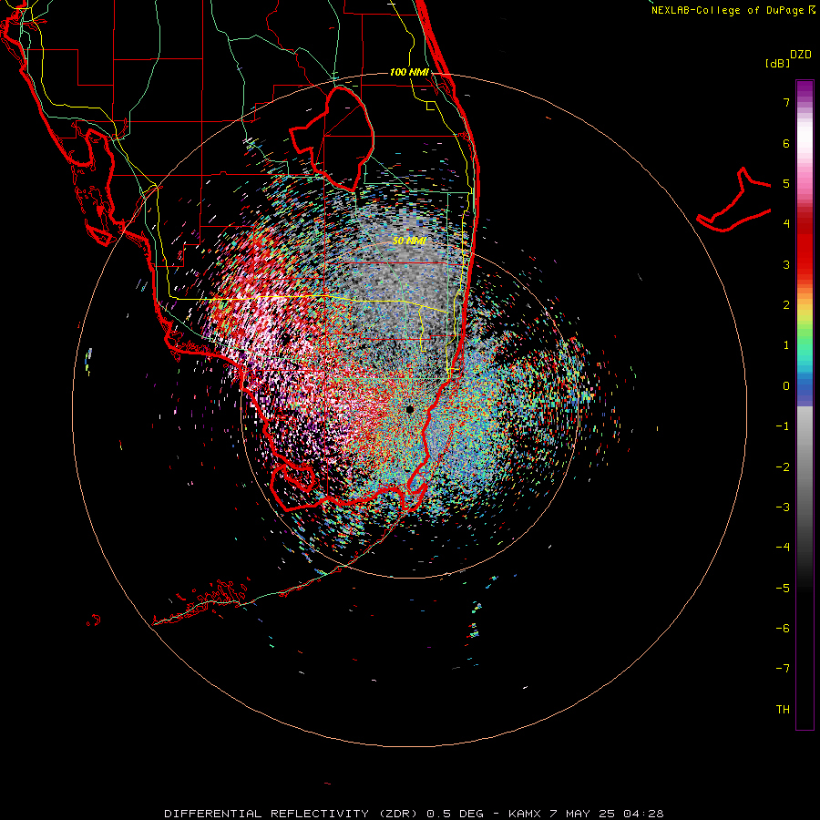Click the Lake Okeechobee outline on the map
The image size is (820, 820).
click(x=332, y=138)
